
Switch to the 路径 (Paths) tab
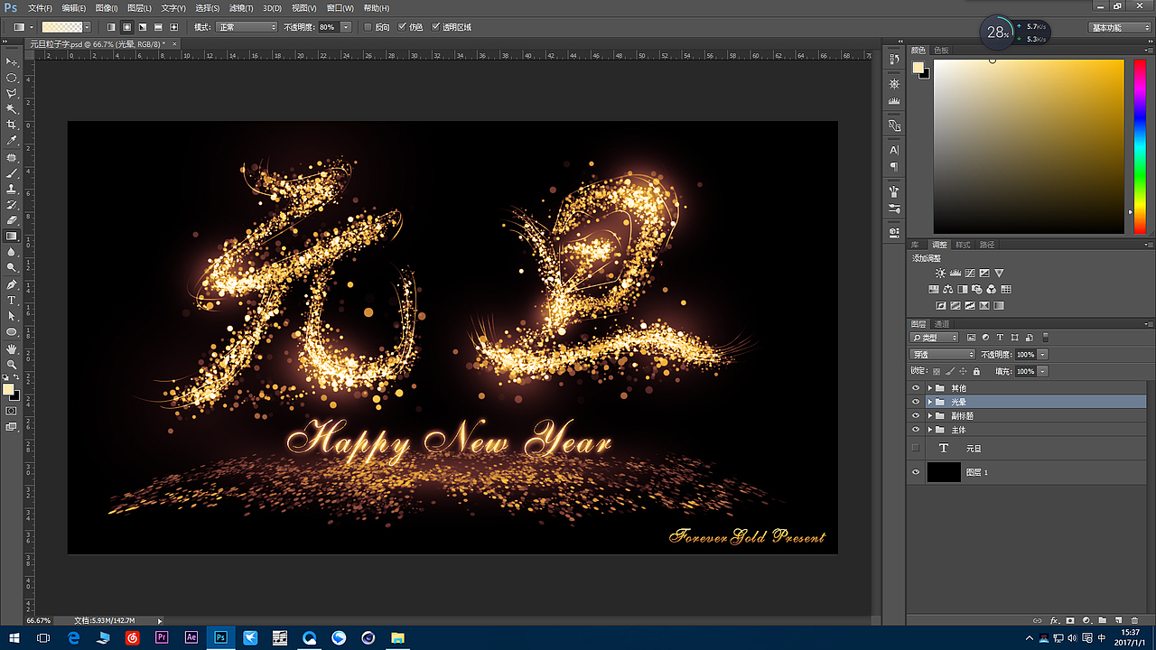click(x=987, y=245)
